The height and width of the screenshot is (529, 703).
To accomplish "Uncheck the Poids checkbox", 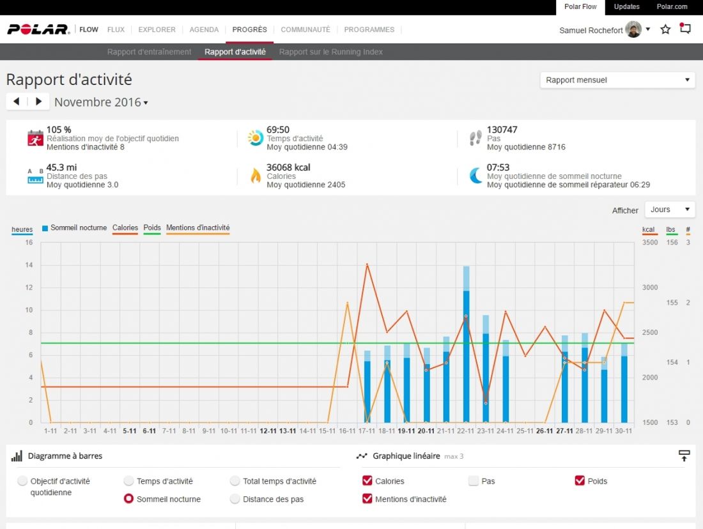I will 580,481.
